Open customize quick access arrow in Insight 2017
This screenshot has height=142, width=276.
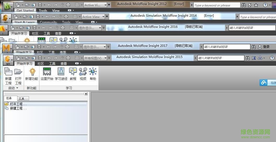tap(109, 47)
